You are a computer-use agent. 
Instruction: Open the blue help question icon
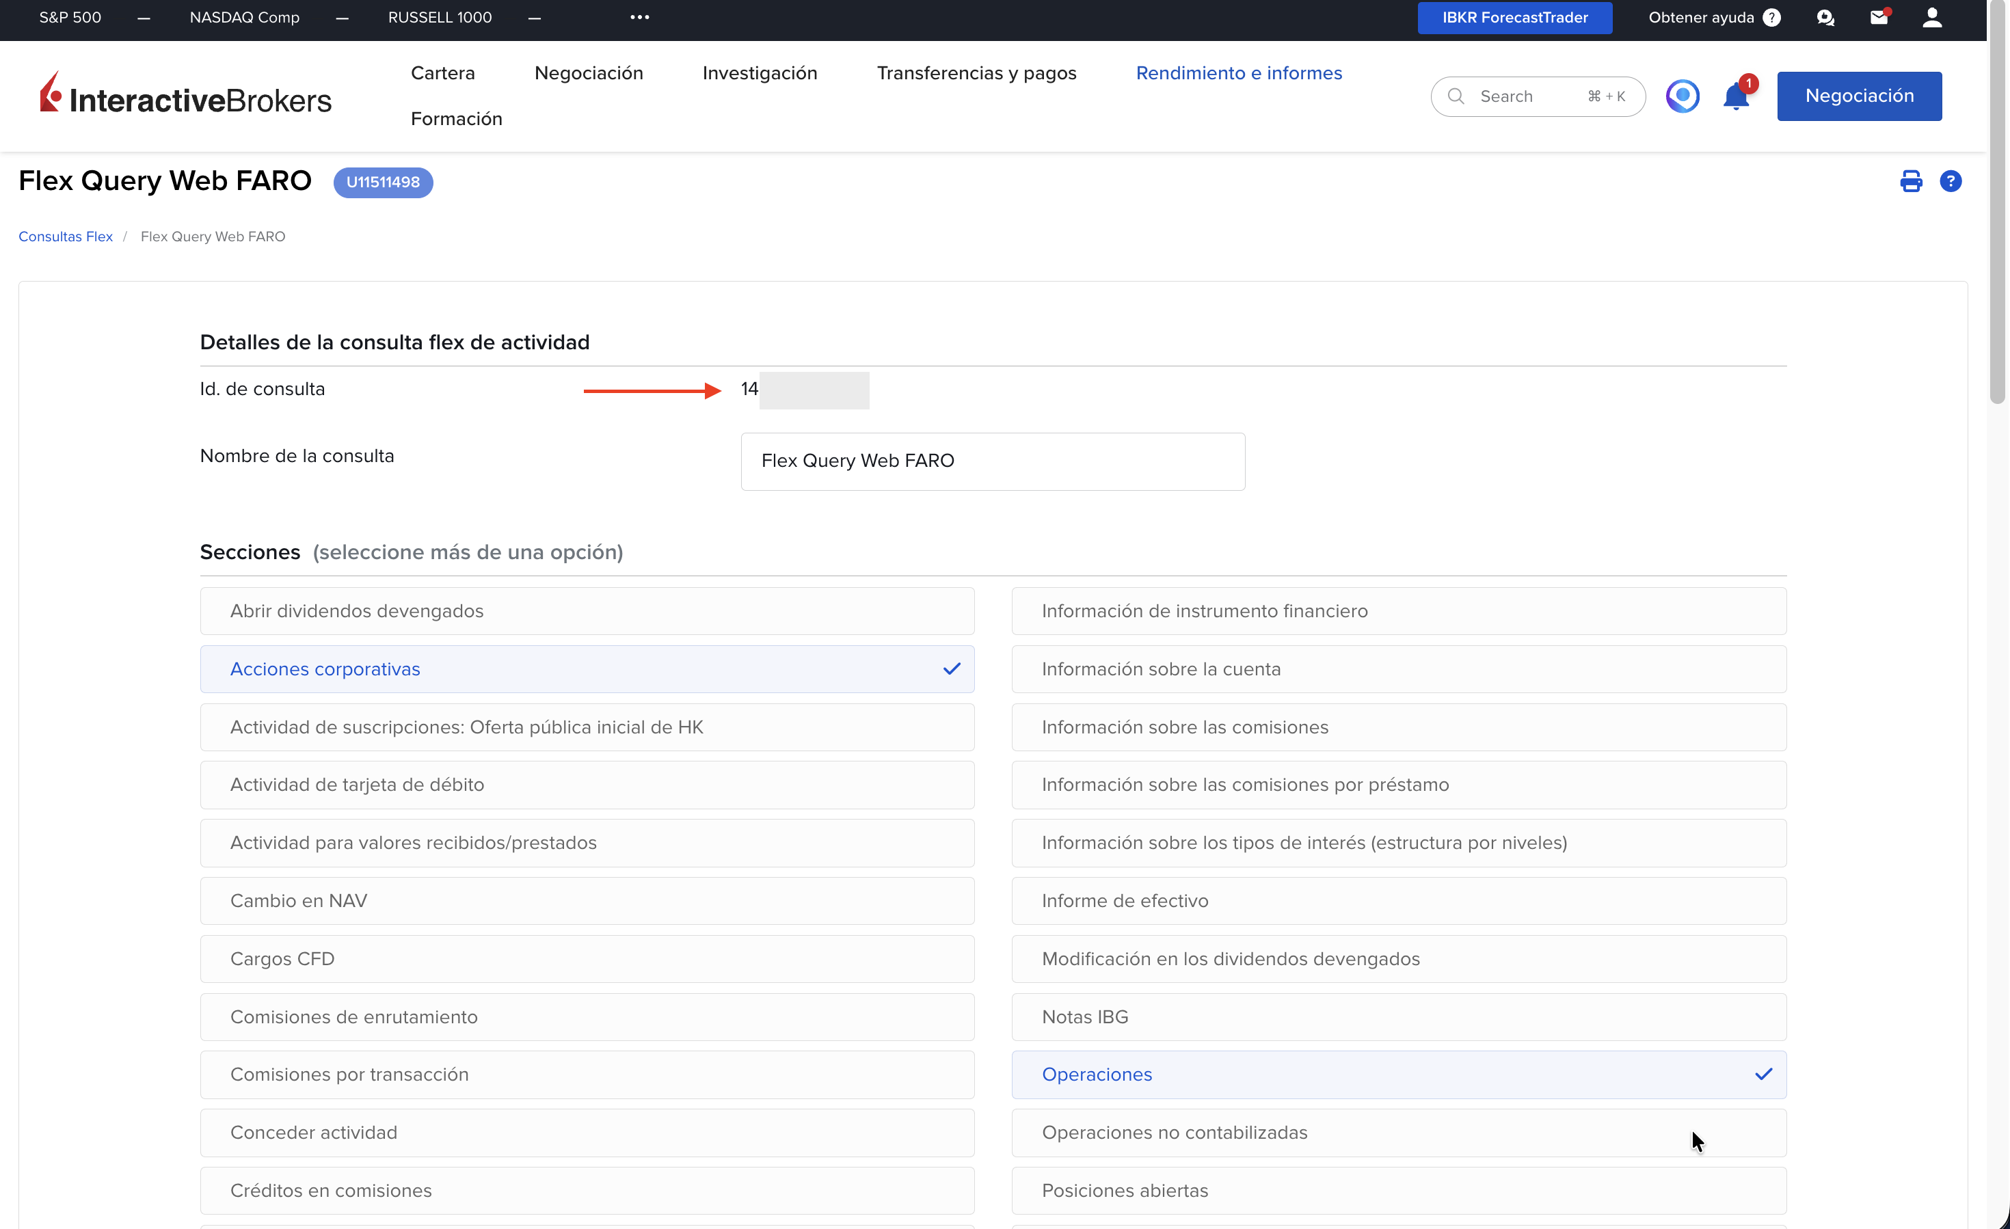(1951, 181)
